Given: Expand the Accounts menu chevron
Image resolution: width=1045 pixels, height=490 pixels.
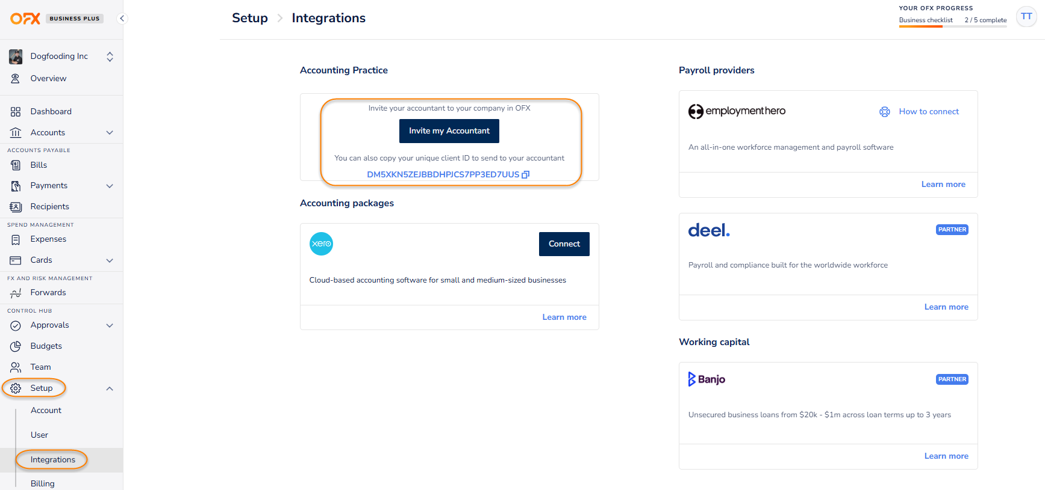Looking at the screenshot, I should (x=110, y=132).
